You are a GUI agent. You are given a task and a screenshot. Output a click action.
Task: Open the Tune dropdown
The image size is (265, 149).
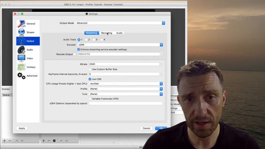point(126,94)
